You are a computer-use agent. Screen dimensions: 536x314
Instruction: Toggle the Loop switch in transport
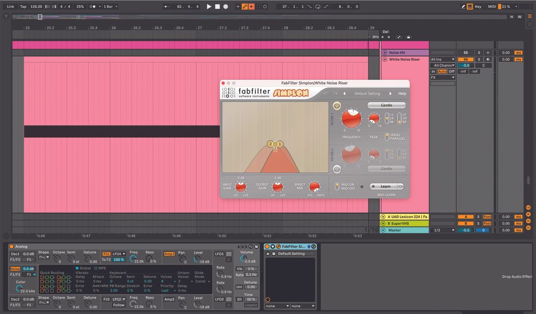(x=318, y=6)
